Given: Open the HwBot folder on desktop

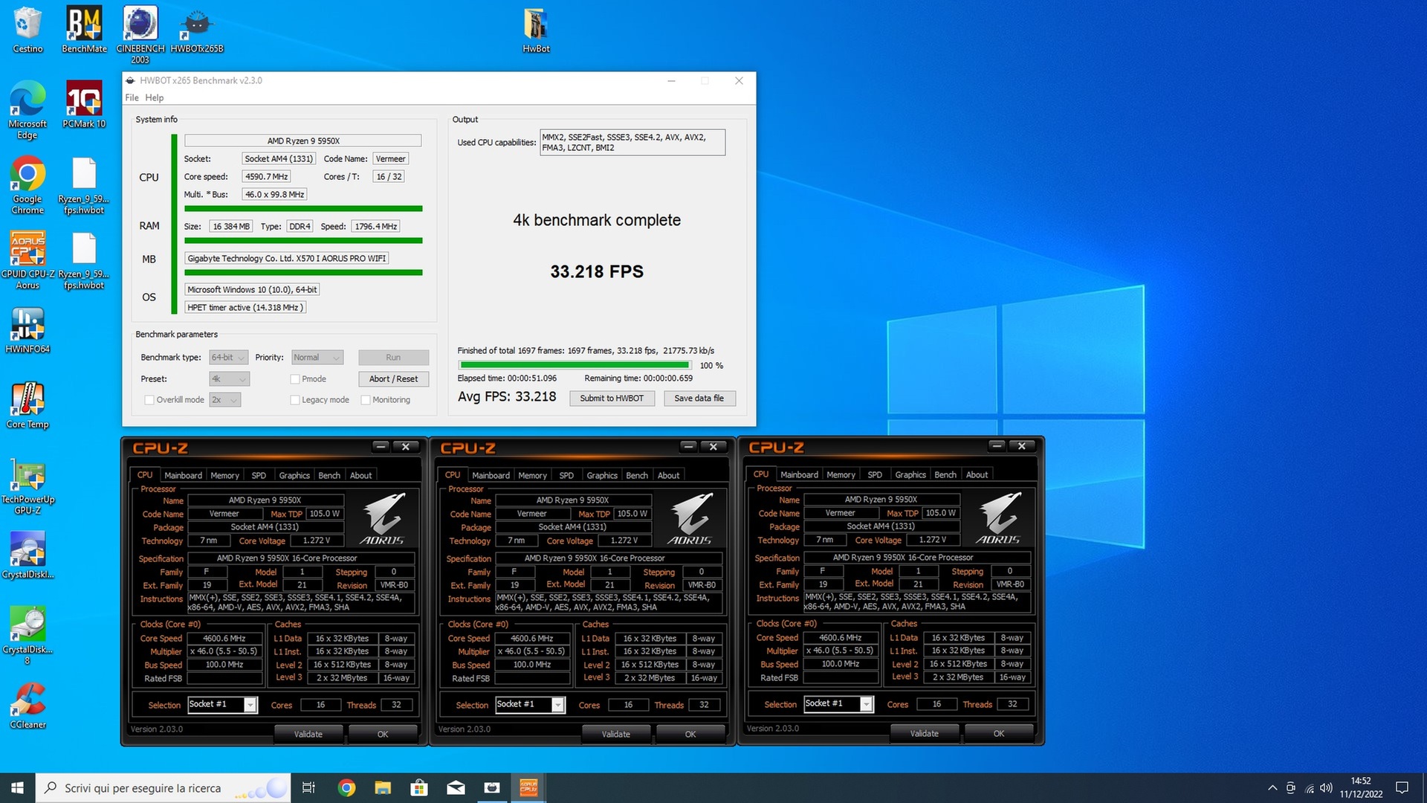Looking at the screenshot, I should click(536, 30).
